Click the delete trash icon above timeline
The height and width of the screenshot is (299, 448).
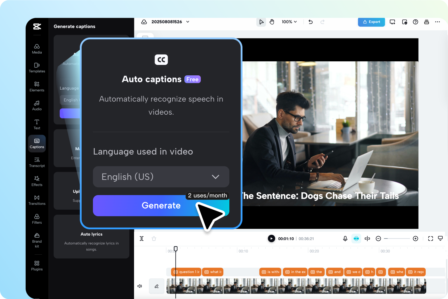click(x=154, y=239)
